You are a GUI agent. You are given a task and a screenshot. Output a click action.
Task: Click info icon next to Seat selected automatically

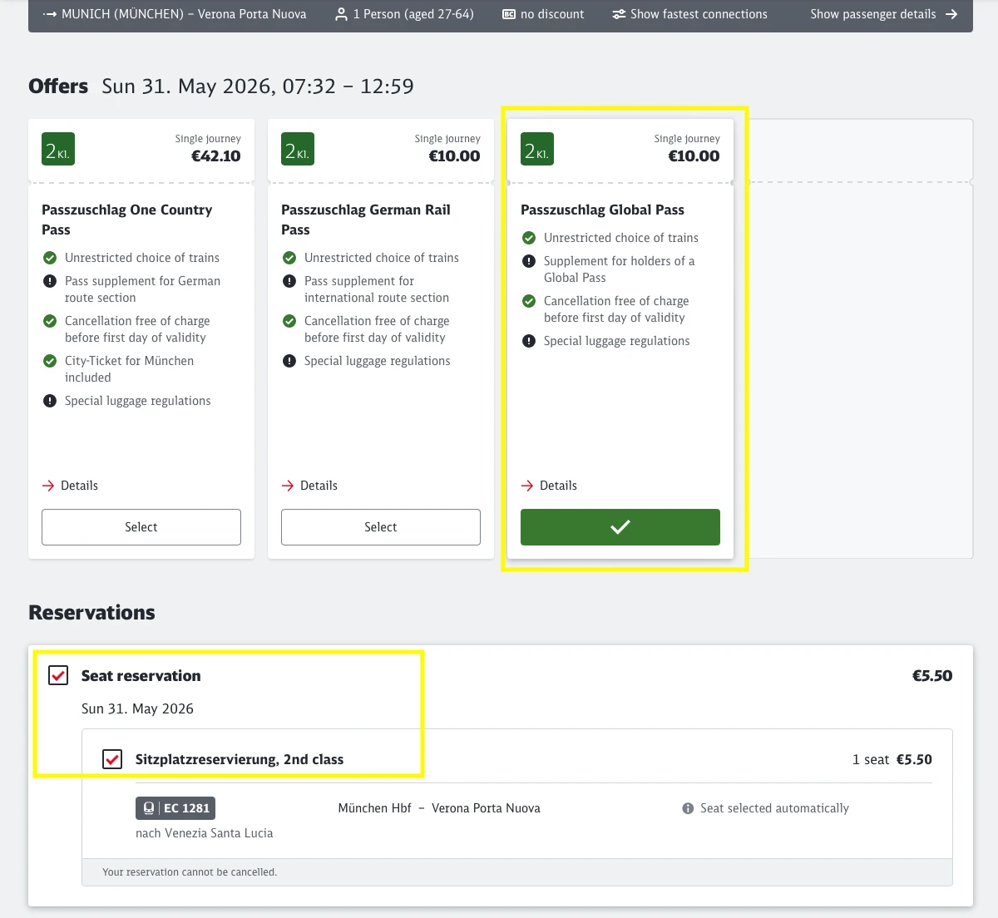pyautogui.click(x=688, y=808)
